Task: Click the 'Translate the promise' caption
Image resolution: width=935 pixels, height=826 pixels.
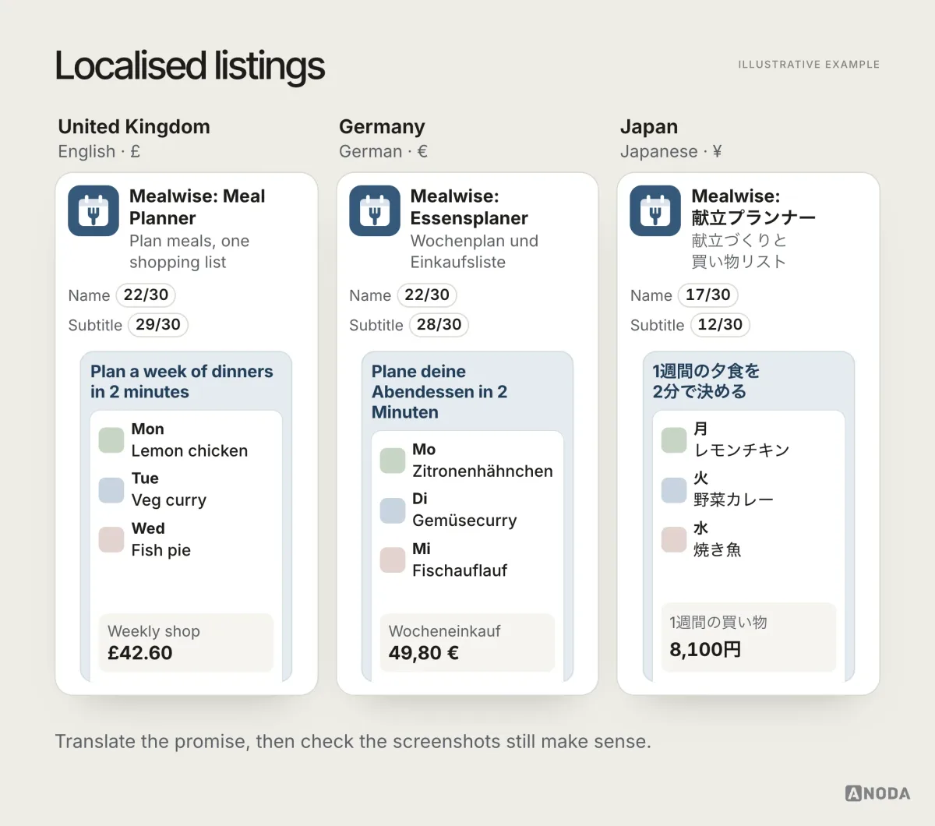Action: [x=353, y=741]
